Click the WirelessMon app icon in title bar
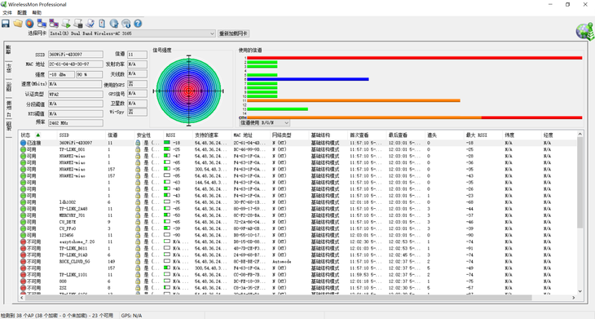Screen dimensions: 595x319 tap(4, 4)
